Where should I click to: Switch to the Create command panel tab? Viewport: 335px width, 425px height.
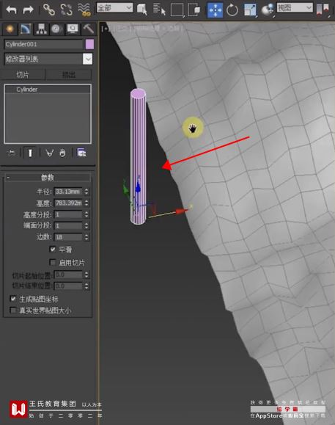click(10, 29)
